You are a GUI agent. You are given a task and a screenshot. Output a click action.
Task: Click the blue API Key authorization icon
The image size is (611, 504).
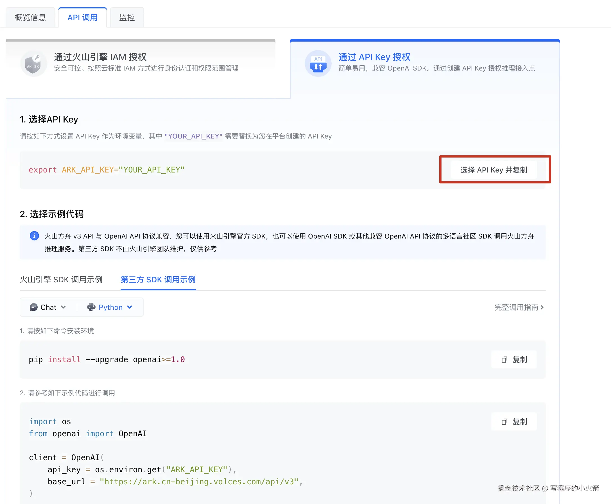[x=318, y=63]
